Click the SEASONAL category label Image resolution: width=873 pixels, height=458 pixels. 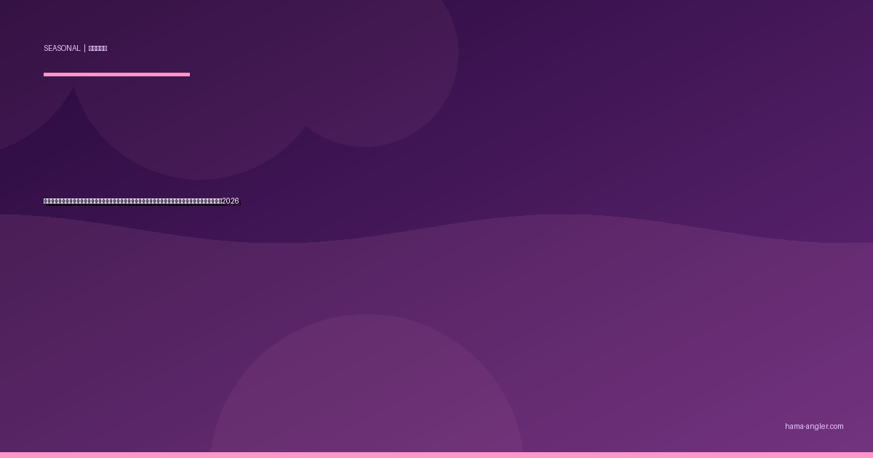[x=62, y=49]
